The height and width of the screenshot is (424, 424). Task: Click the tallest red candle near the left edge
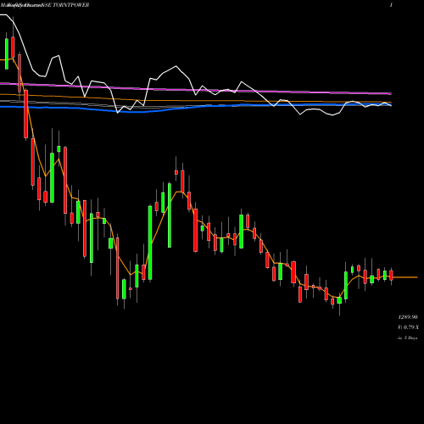tap(26, 114)
